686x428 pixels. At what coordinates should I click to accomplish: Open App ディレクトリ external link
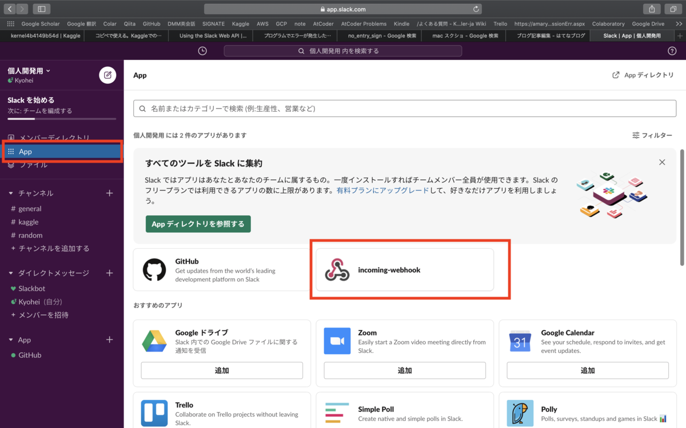coord(643,75)
